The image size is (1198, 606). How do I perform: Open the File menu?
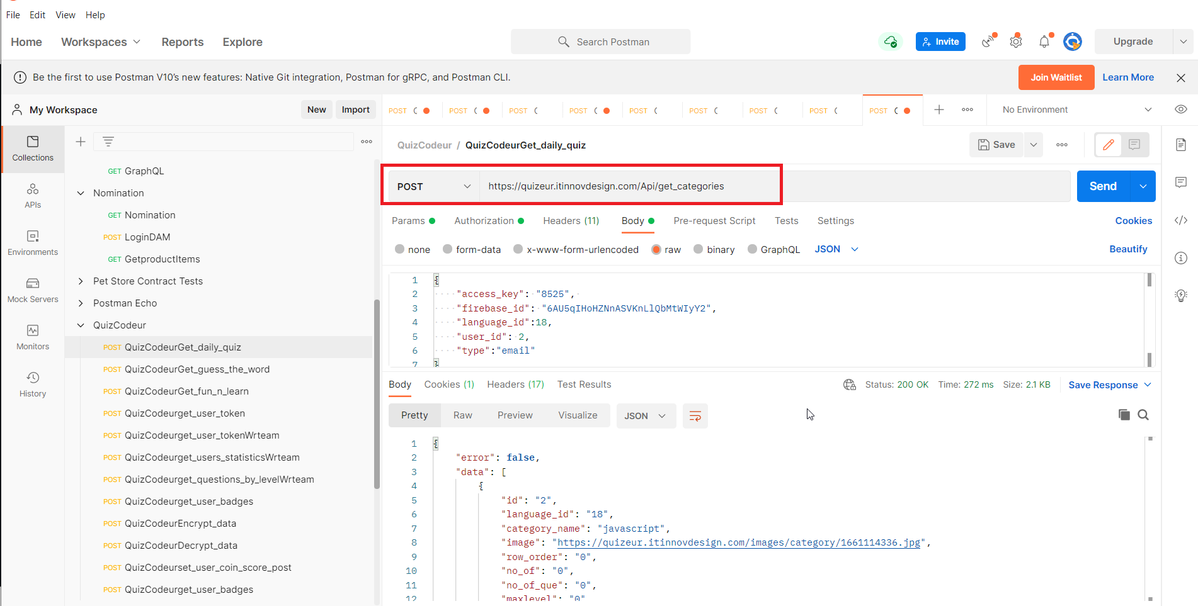[13, 14]
